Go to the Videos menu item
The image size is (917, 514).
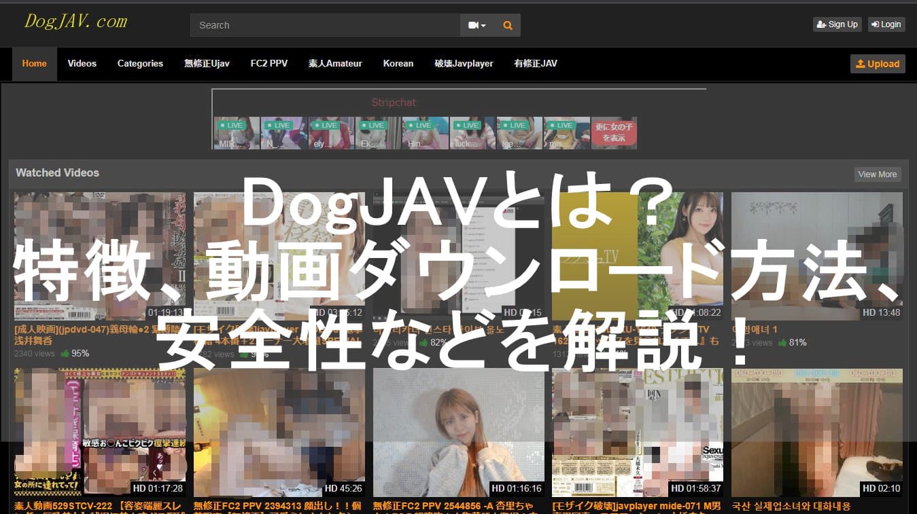pos(82,64)
